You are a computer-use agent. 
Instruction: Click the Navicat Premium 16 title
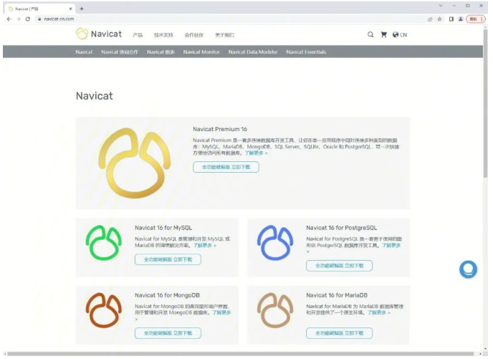[220, 129]
